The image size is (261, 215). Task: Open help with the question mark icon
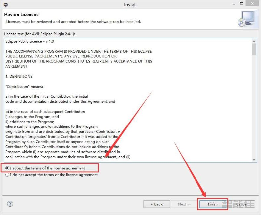[x=10, y=204]
